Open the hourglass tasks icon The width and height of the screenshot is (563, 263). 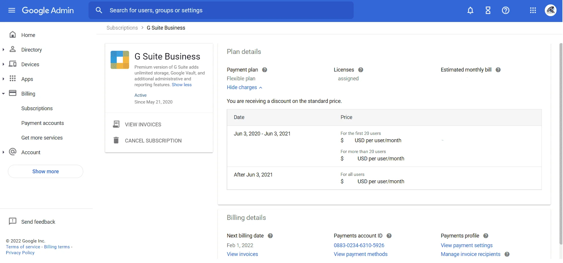tap(488, 11)
